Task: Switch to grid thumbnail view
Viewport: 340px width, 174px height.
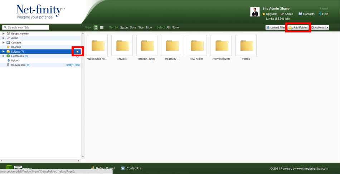Action: point(96,27)
